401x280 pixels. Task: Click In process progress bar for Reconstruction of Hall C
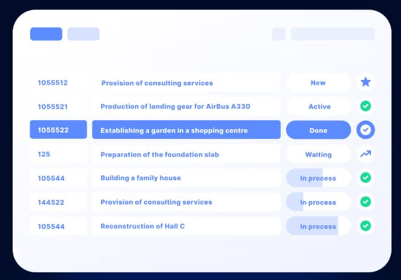pyautogui.click(x=318, y=226)
